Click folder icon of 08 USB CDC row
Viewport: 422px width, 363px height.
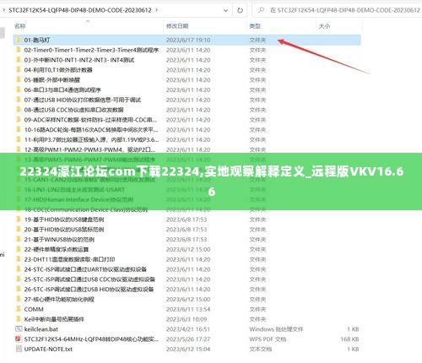[x=19, y=110]
